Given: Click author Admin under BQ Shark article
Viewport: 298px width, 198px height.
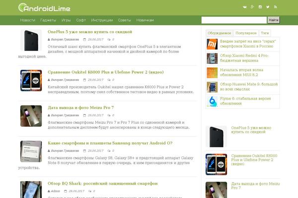Looking at the screenshot, I should 55,191.
